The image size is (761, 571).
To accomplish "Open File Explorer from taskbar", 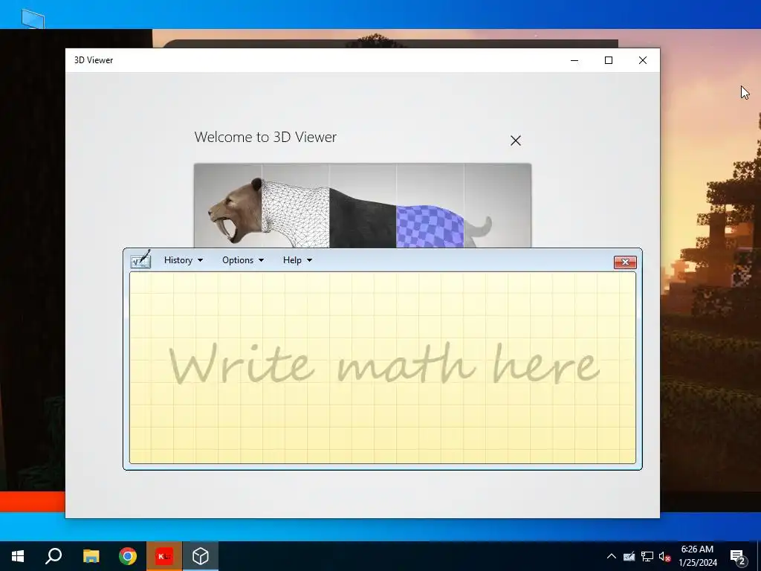I will click(91, 556).
